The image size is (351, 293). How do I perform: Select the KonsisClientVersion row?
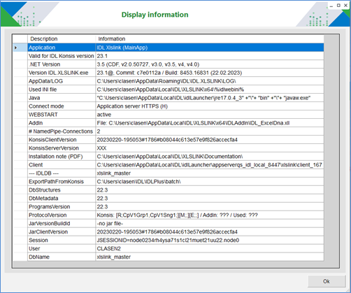pos(175,140)
